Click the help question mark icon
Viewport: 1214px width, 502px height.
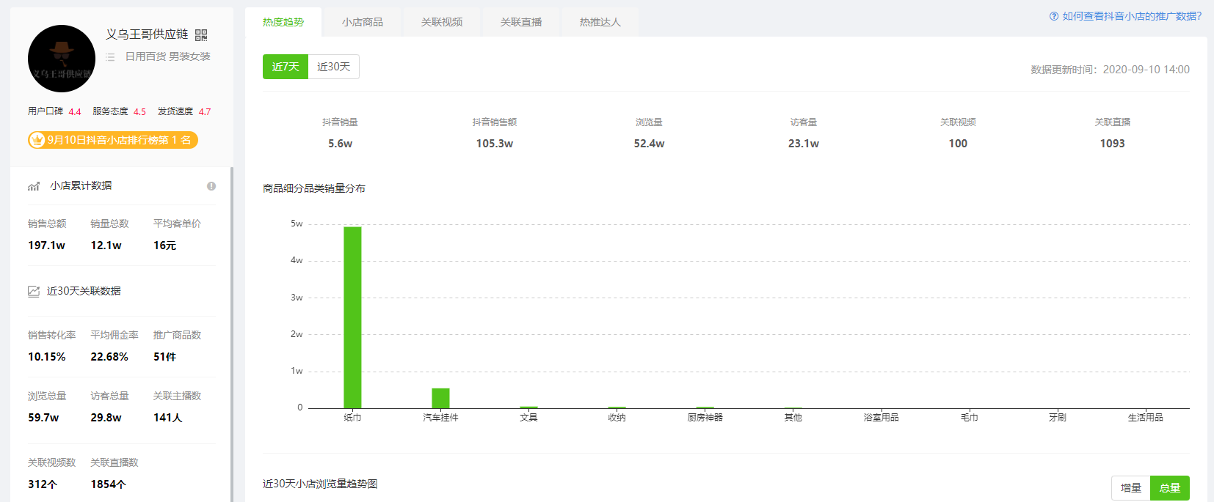click(x=1054, y=16)
